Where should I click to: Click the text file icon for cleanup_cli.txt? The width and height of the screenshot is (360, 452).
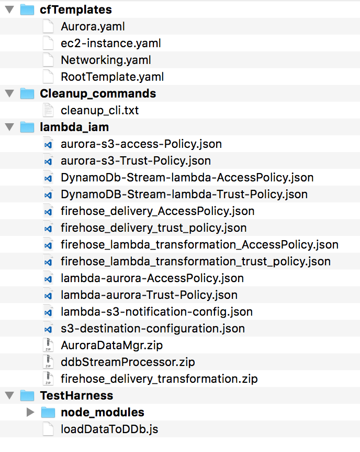pyautogui.click(x=48, y=110)
